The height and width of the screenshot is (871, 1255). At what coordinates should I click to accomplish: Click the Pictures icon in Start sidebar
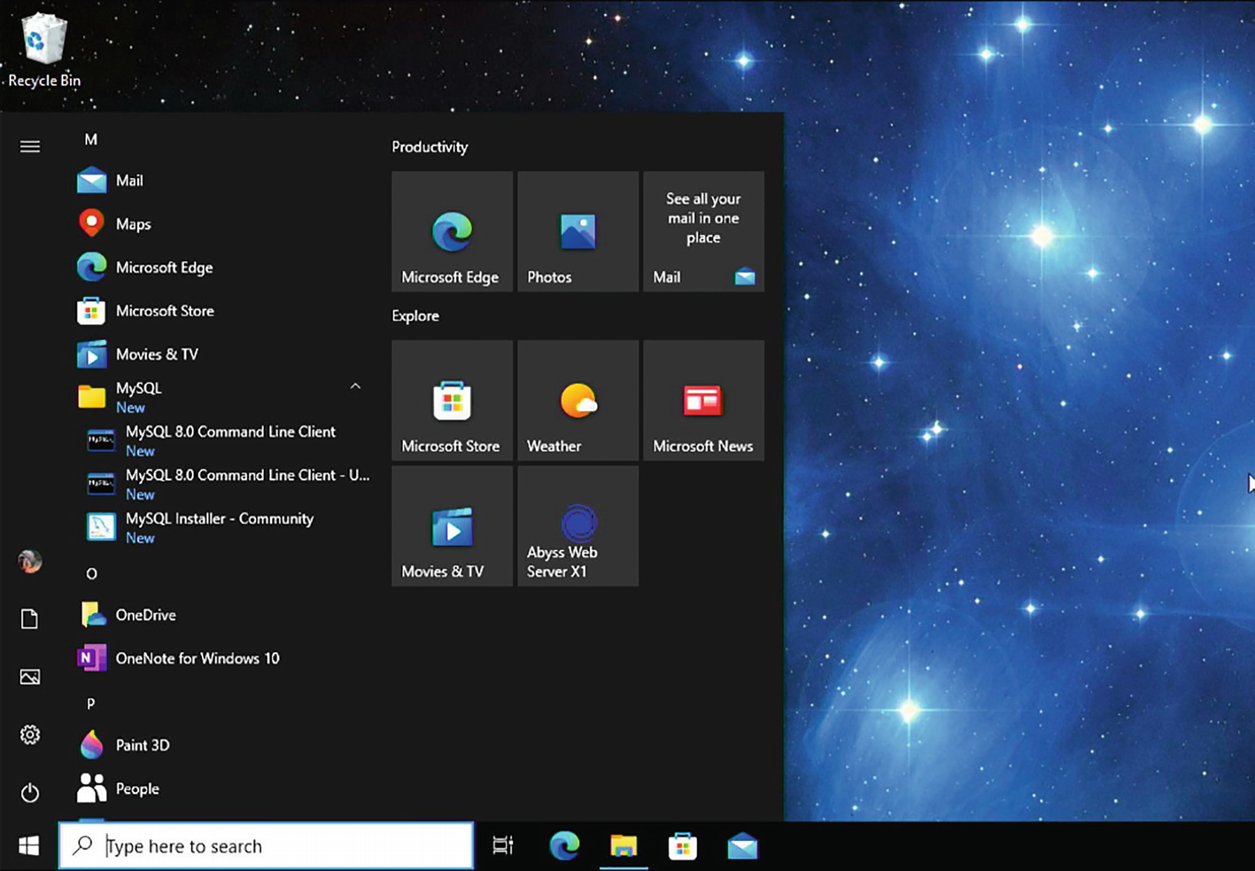pos(29,677)
